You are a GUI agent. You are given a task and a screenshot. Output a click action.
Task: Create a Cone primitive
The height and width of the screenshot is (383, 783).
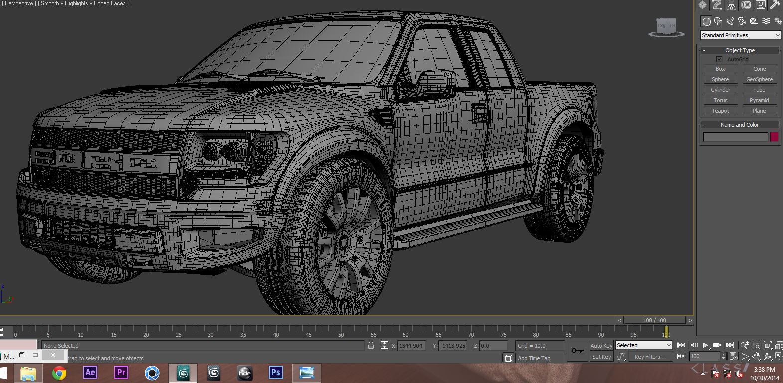click(x=760, y=69)
